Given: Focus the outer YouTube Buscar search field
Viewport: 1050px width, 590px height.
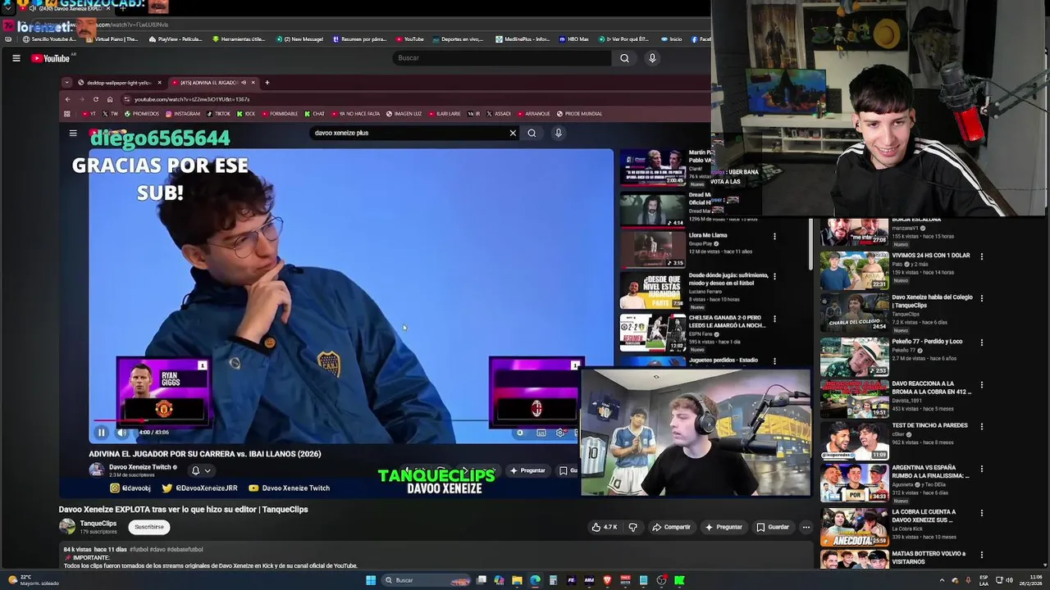Looking at the screenshot, I should pyautogui.click(x=501, y=58).
